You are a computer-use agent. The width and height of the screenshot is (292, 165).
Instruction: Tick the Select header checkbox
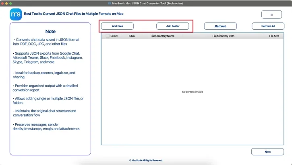(108, 36)
